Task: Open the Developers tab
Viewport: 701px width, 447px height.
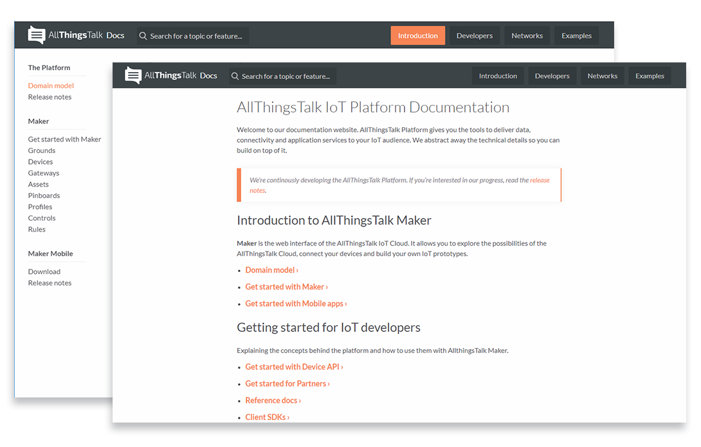Action: (552, 75)
